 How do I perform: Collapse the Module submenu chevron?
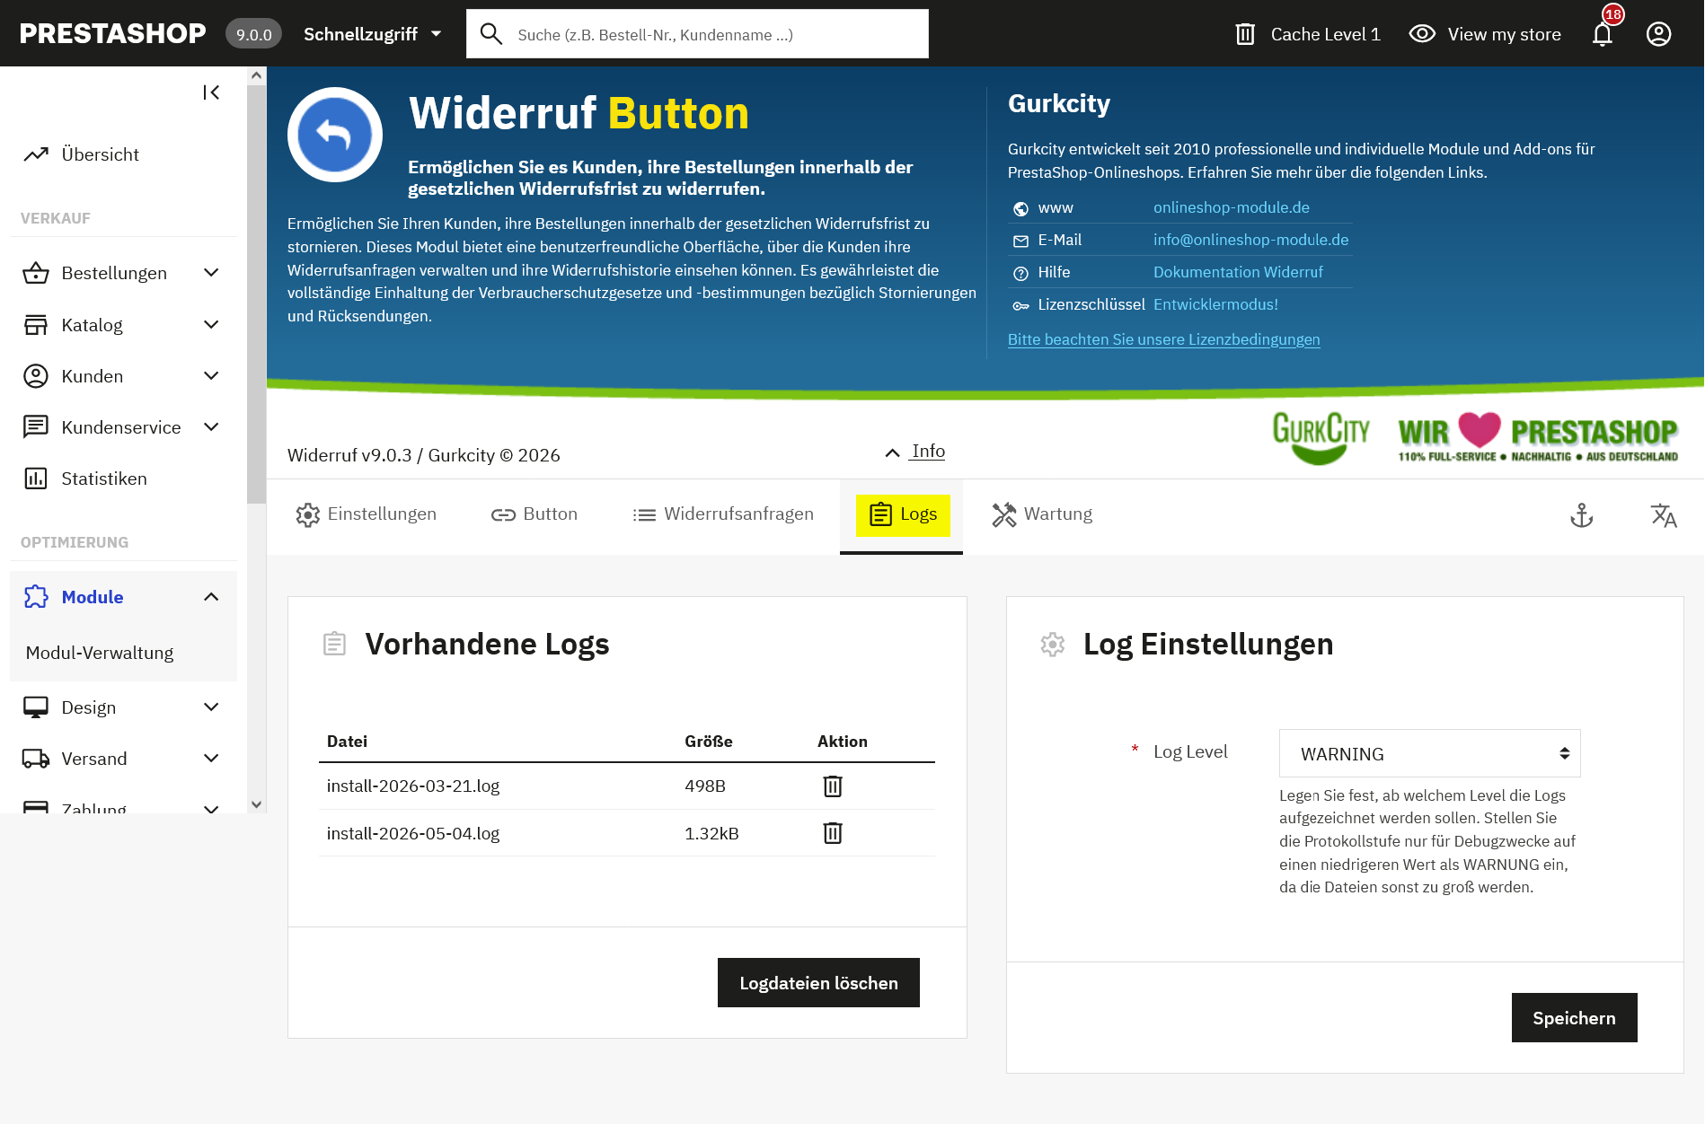pos(211,597)
